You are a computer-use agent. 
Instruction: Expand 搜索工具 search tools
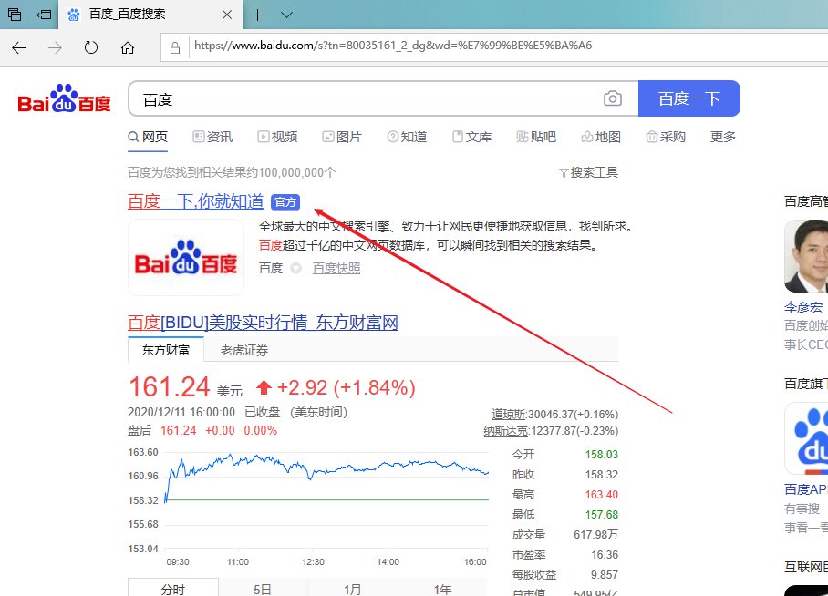589,171
